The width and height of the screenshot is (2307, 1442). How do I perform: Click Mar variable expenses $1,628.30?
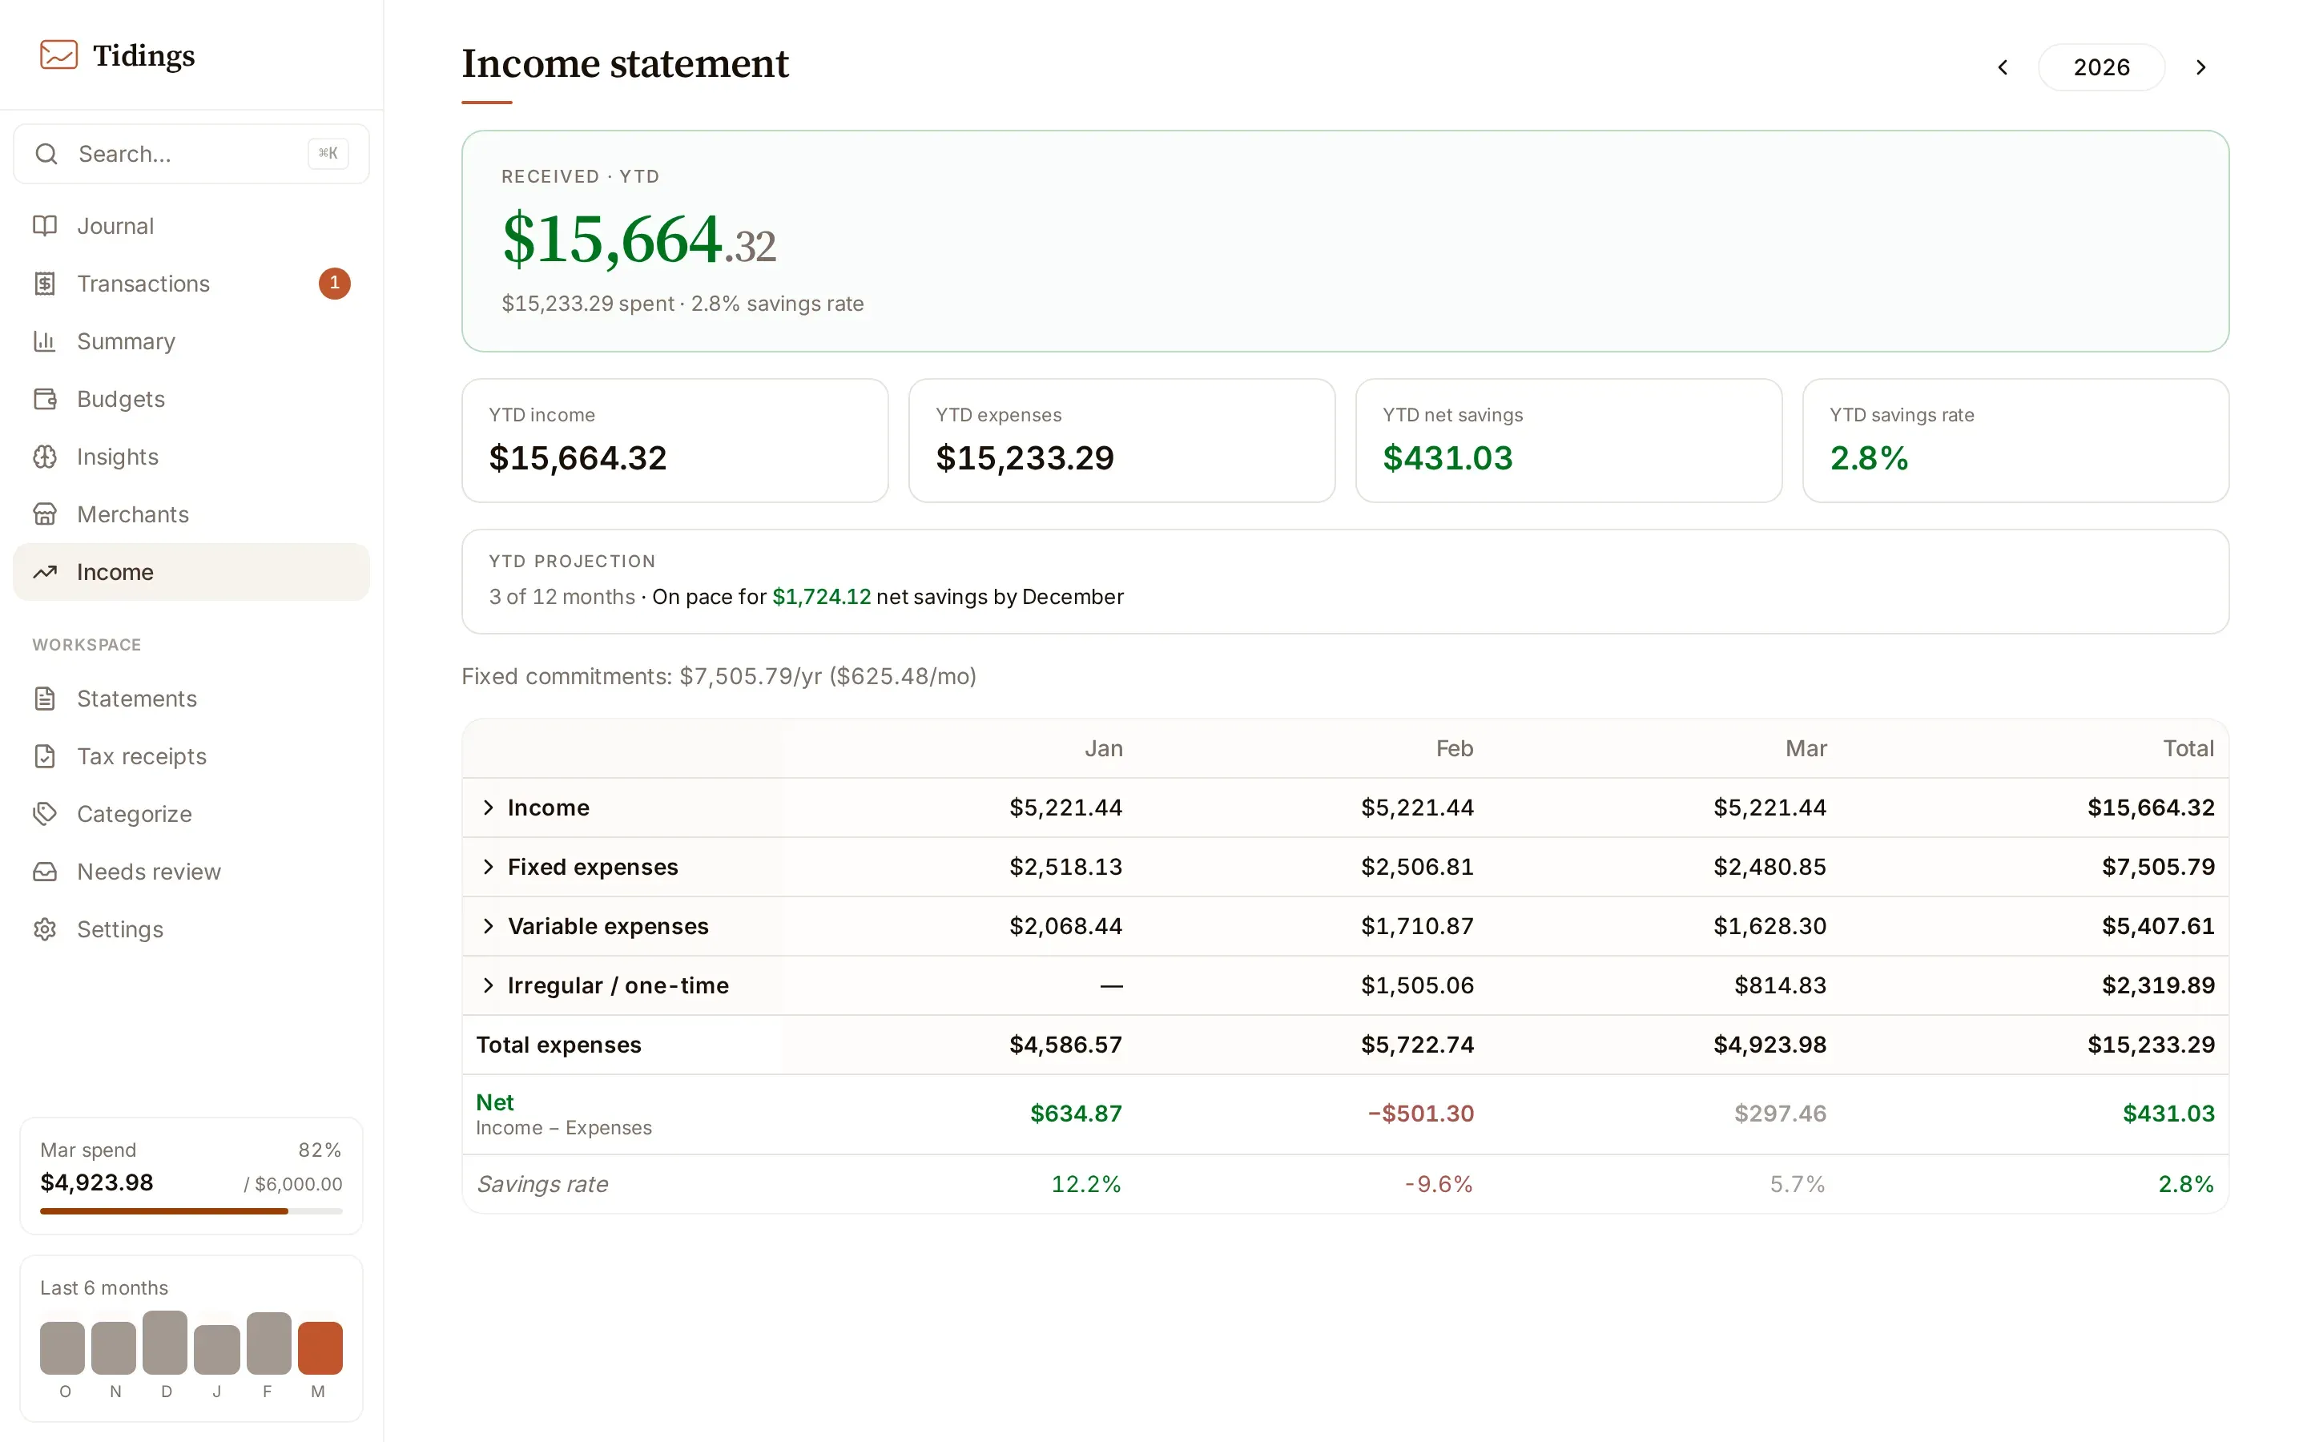[1770, 926]
